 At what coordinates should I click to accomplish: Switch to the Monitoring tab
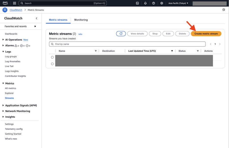click(81, 20)
